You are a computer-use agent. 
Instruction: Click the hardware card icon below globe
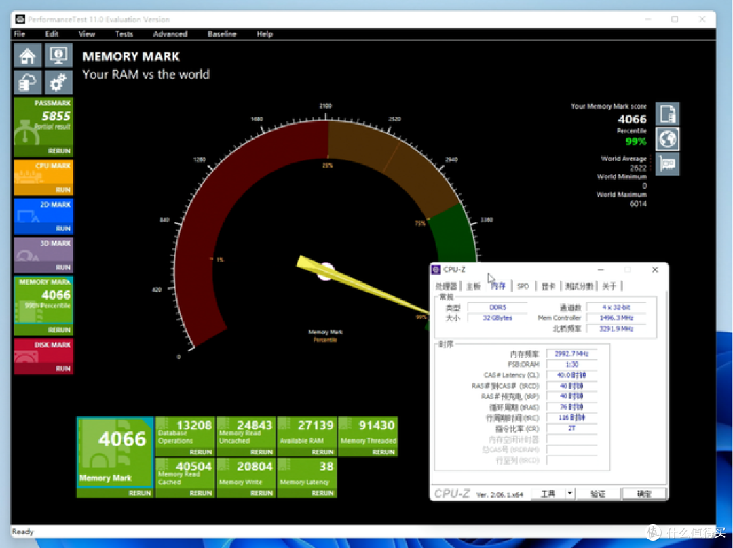pos(668,164)
